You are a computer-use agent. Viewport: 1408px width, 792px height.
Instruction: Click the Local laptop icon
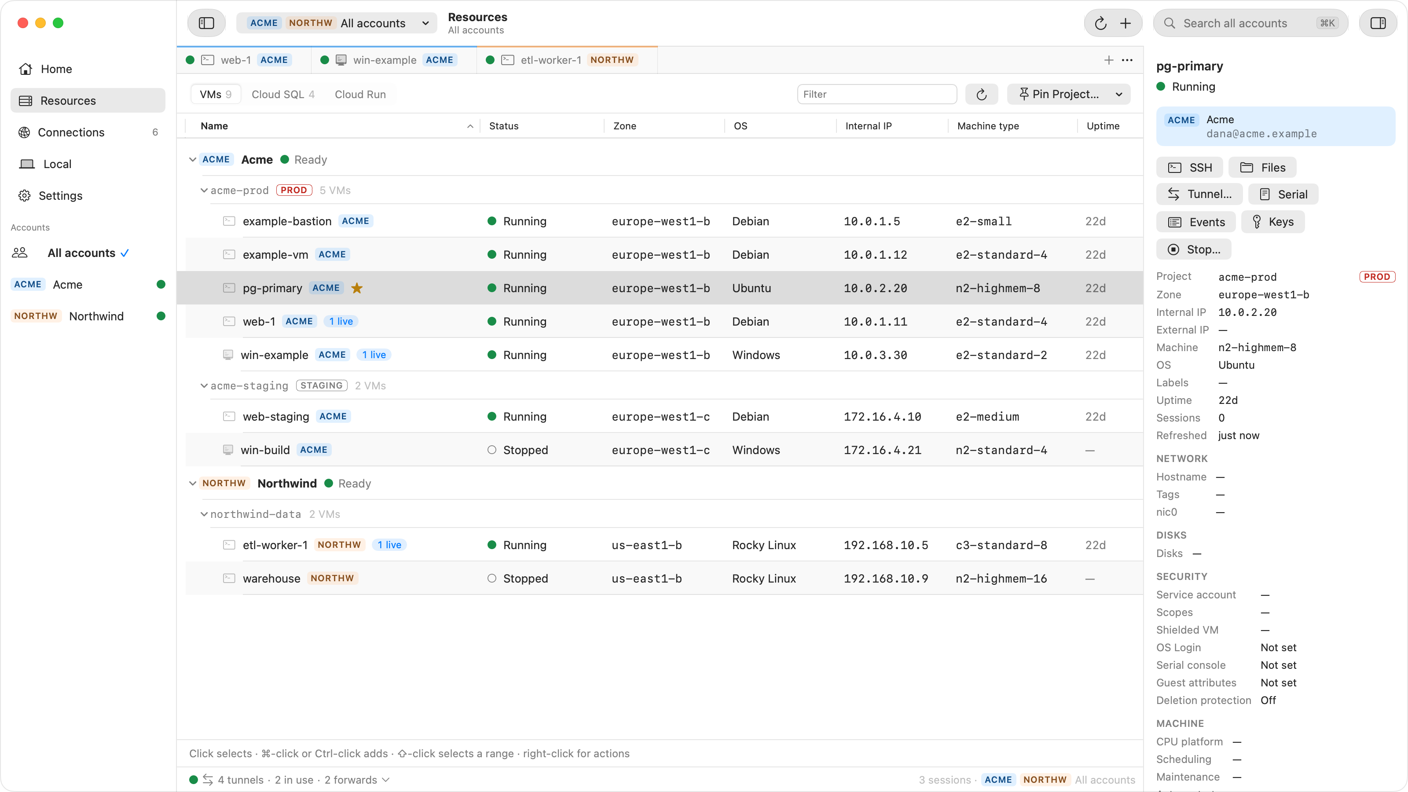click(x=27, y=164)
